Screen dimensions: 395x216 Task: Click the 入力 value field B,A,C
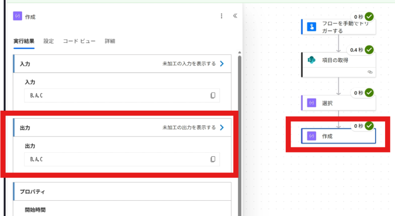[116, 96]
